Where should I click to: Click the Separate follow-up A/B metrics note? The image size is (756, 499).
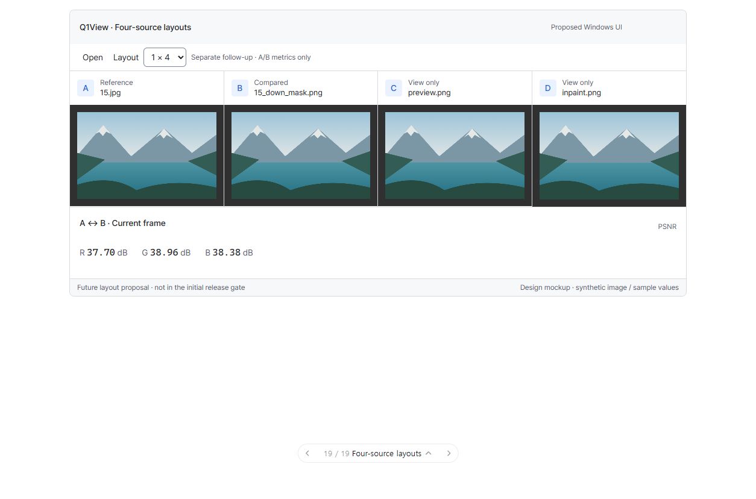[251, 57]
